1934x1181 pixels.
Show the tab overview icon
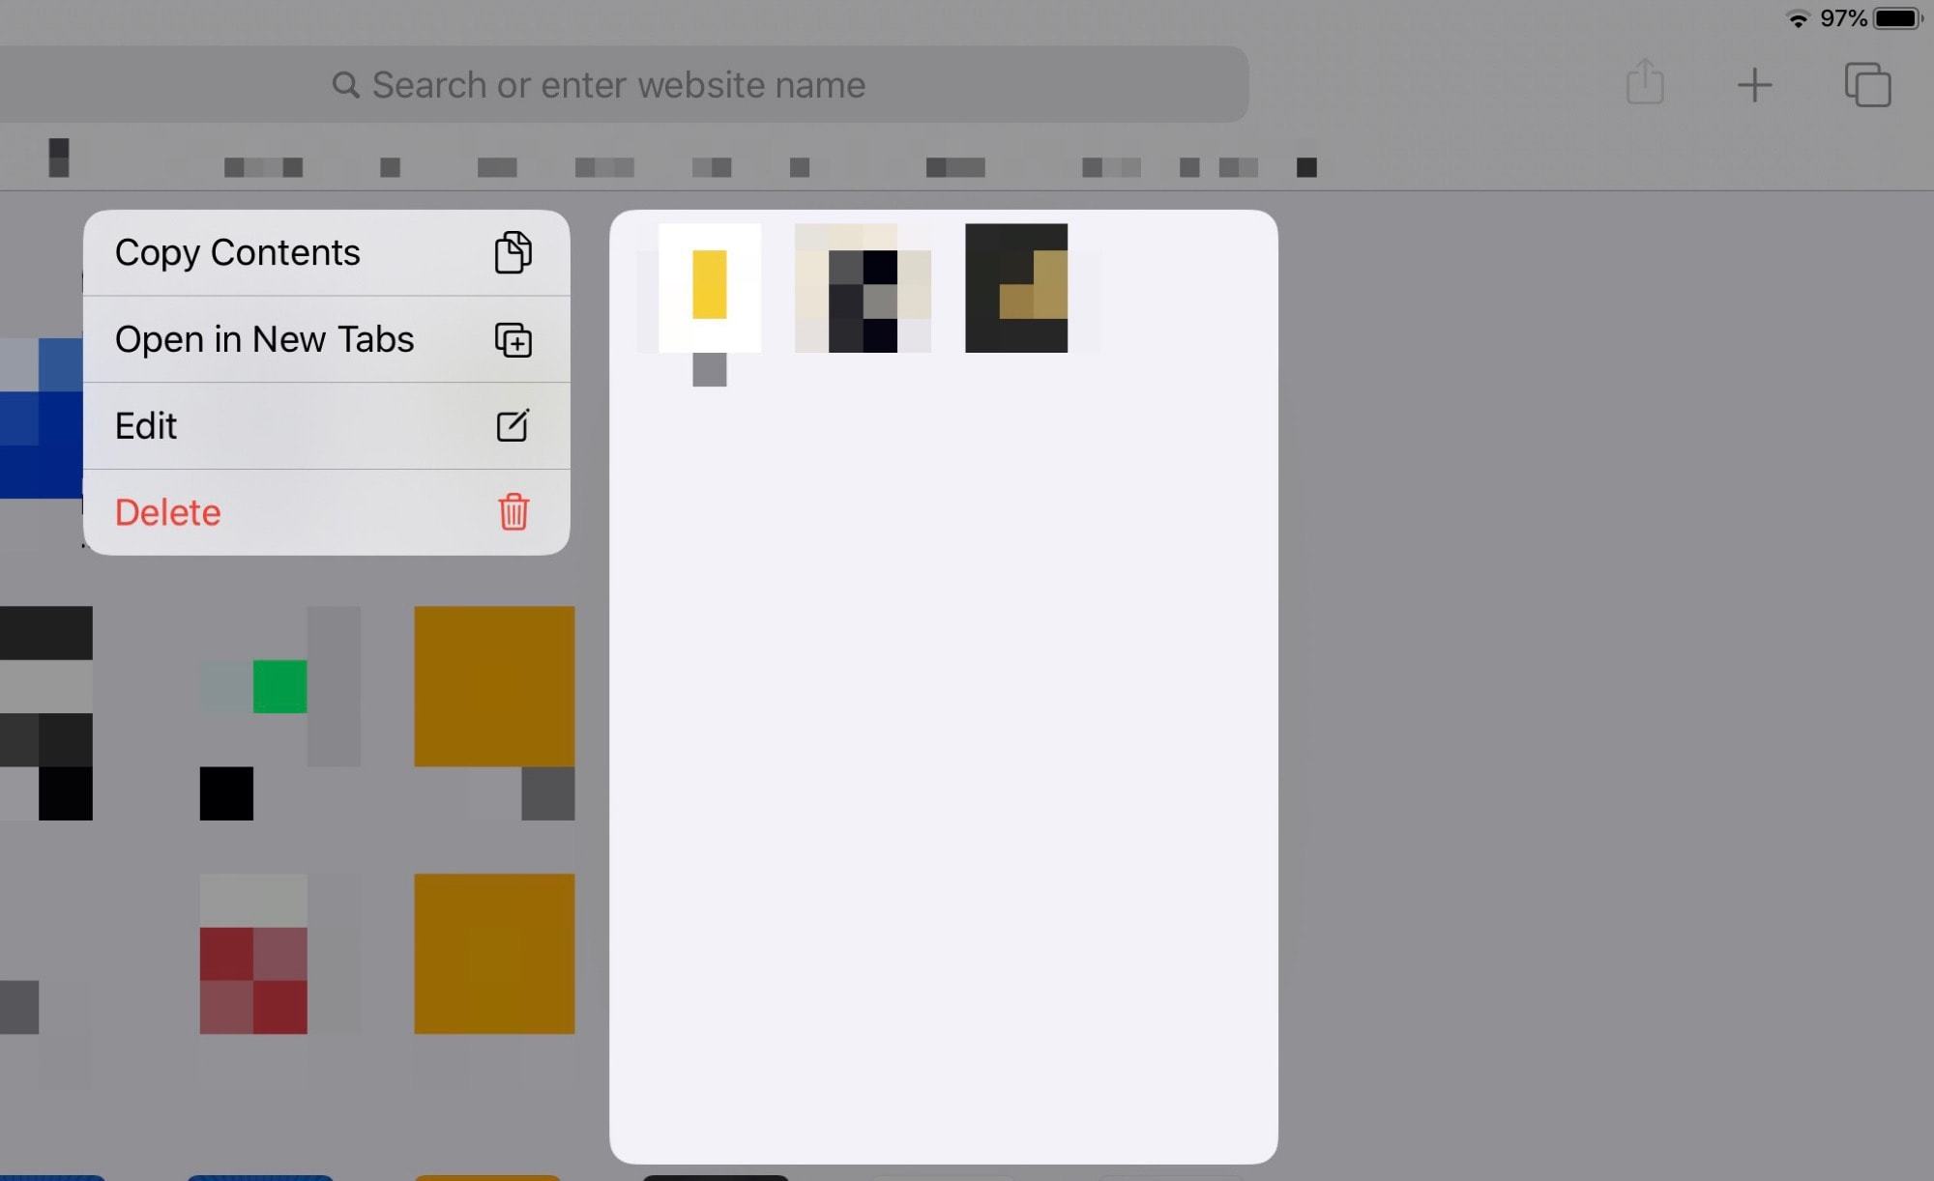(1867, 85)
